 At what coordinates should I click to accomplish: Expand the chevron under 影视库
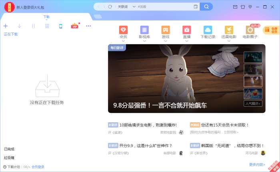(144, 41)
